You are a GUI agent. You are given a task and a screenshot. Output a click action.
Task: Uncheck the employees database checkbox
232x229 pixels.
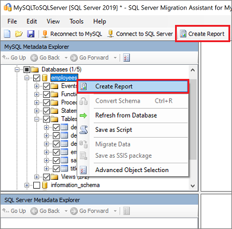pyautogui.click(x=37, y=78)
